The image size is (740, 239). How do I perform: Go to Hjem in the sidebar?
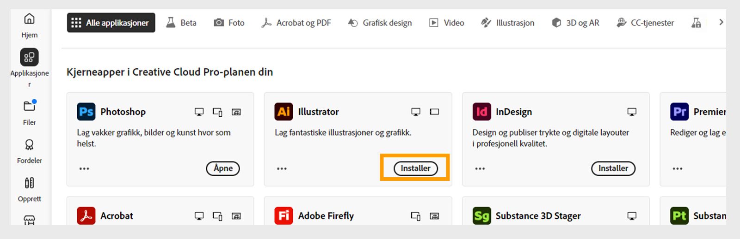pyautogui.click(x=29, y=25)
